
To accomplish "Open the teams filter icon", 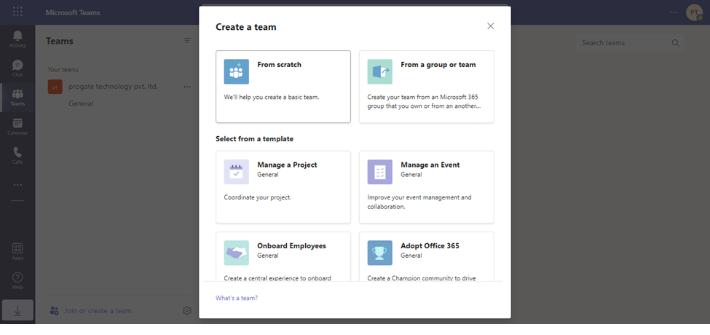I will pyautogui.click(x=187, y=41).
